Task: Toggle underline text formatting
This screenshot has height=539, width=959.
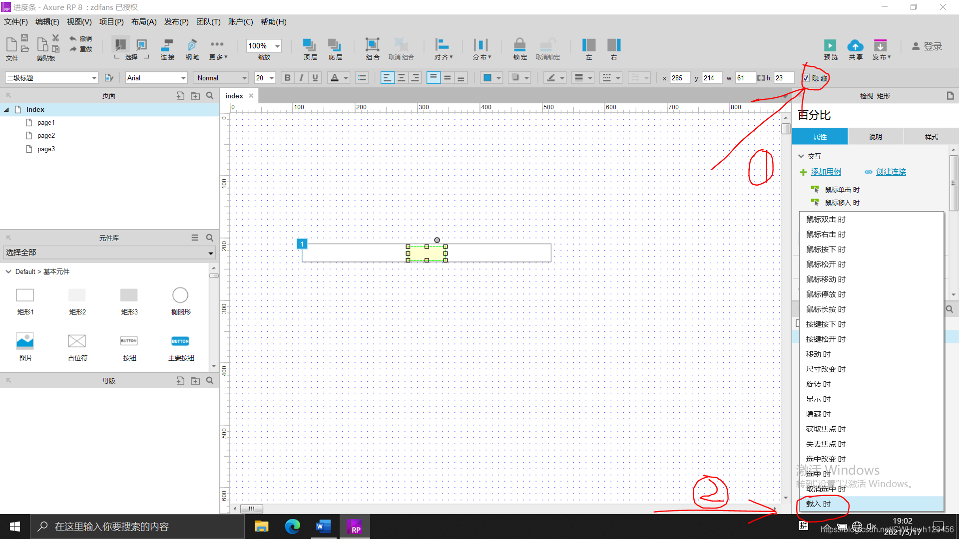Action: [315, 78]
